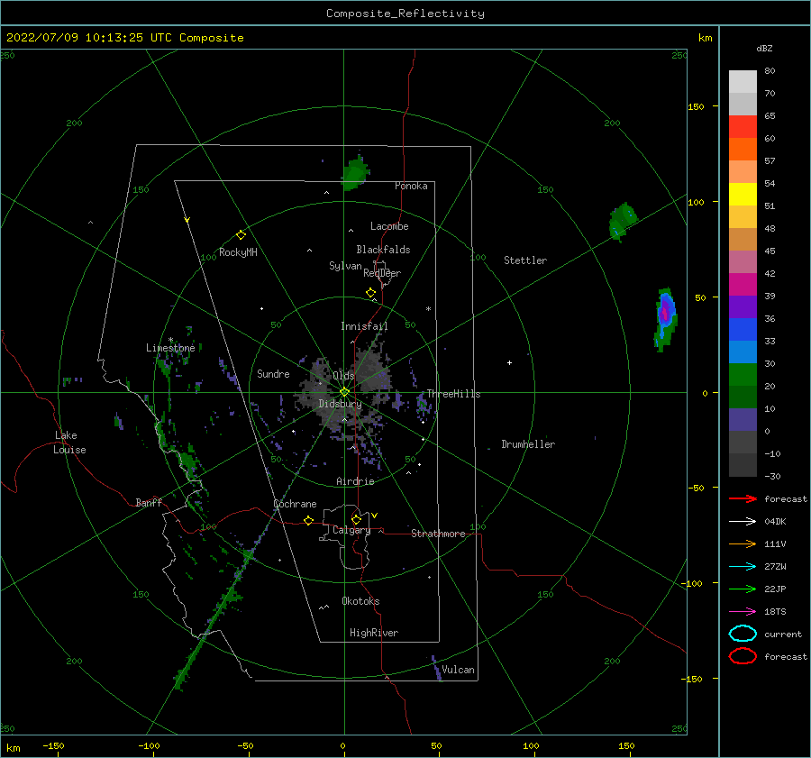The width and height of the screenshot is (811, 758).
Task: Click the Composite_Reflectivity title
Action: 405,14
